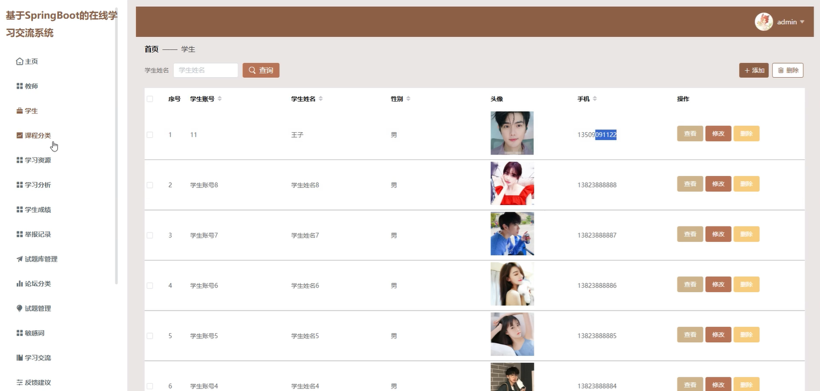Screen dimensions: 820x391
Task: Click the sliders icon beside 反馈建议
Action: tap(20, 382)
